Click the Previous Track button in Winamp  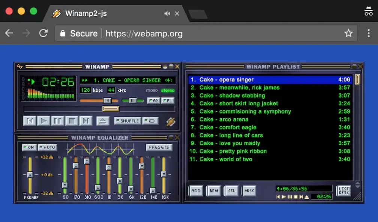(29, 121)
